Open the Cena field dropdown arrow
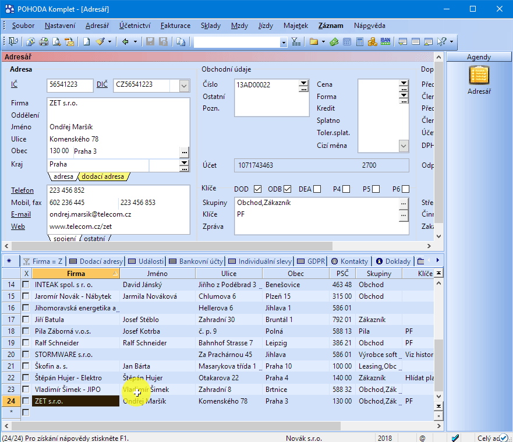 [x=404, y=83]
